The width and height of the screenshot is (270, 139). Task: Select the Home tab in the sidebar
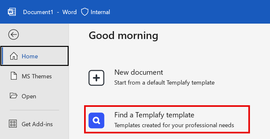[x=34, y=56]
